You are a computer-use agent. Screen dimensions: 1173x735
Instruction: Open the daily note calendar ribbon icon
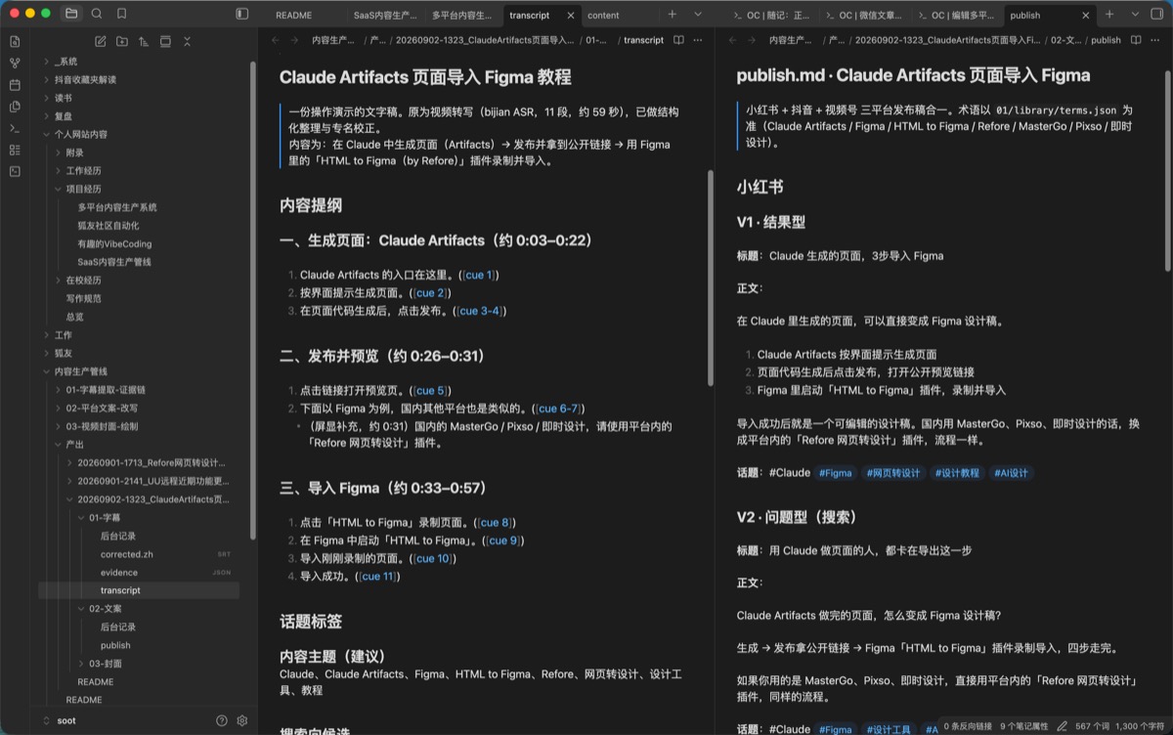pyautogui.click(x=14, y=85)
